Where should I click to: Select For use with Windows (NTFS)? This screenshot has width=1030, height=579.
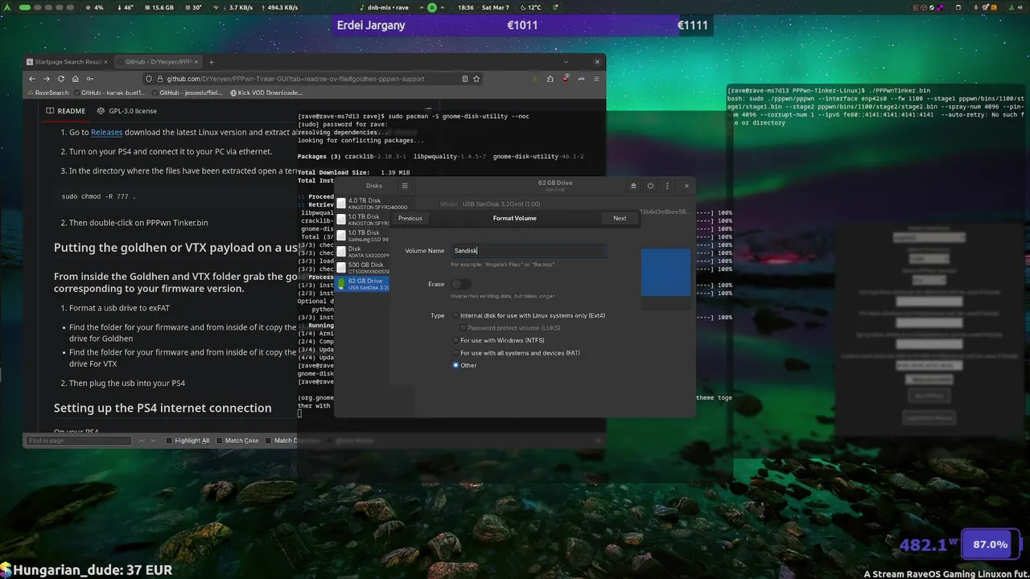[x=497, y=340]
